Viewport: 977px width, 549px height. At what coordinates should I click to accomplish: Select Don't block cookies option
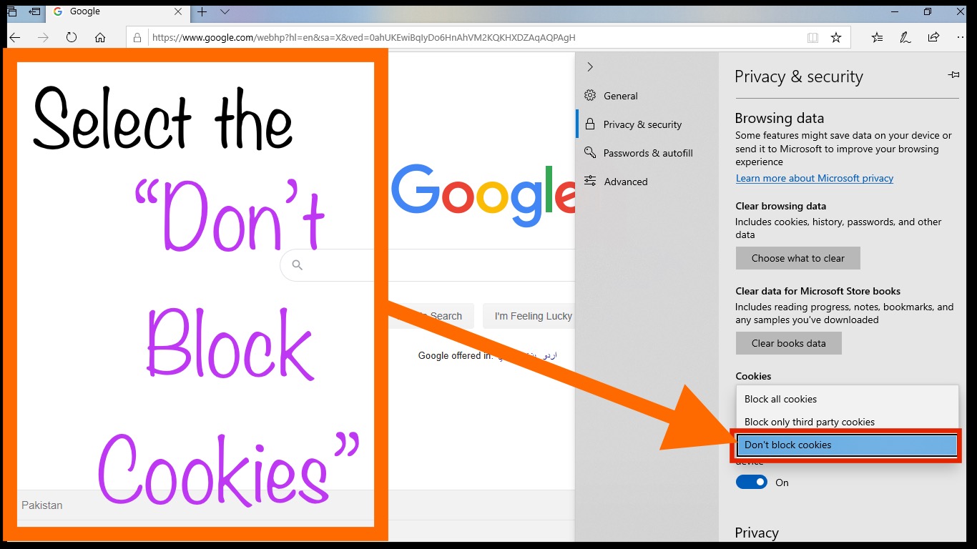click(848, 445)
